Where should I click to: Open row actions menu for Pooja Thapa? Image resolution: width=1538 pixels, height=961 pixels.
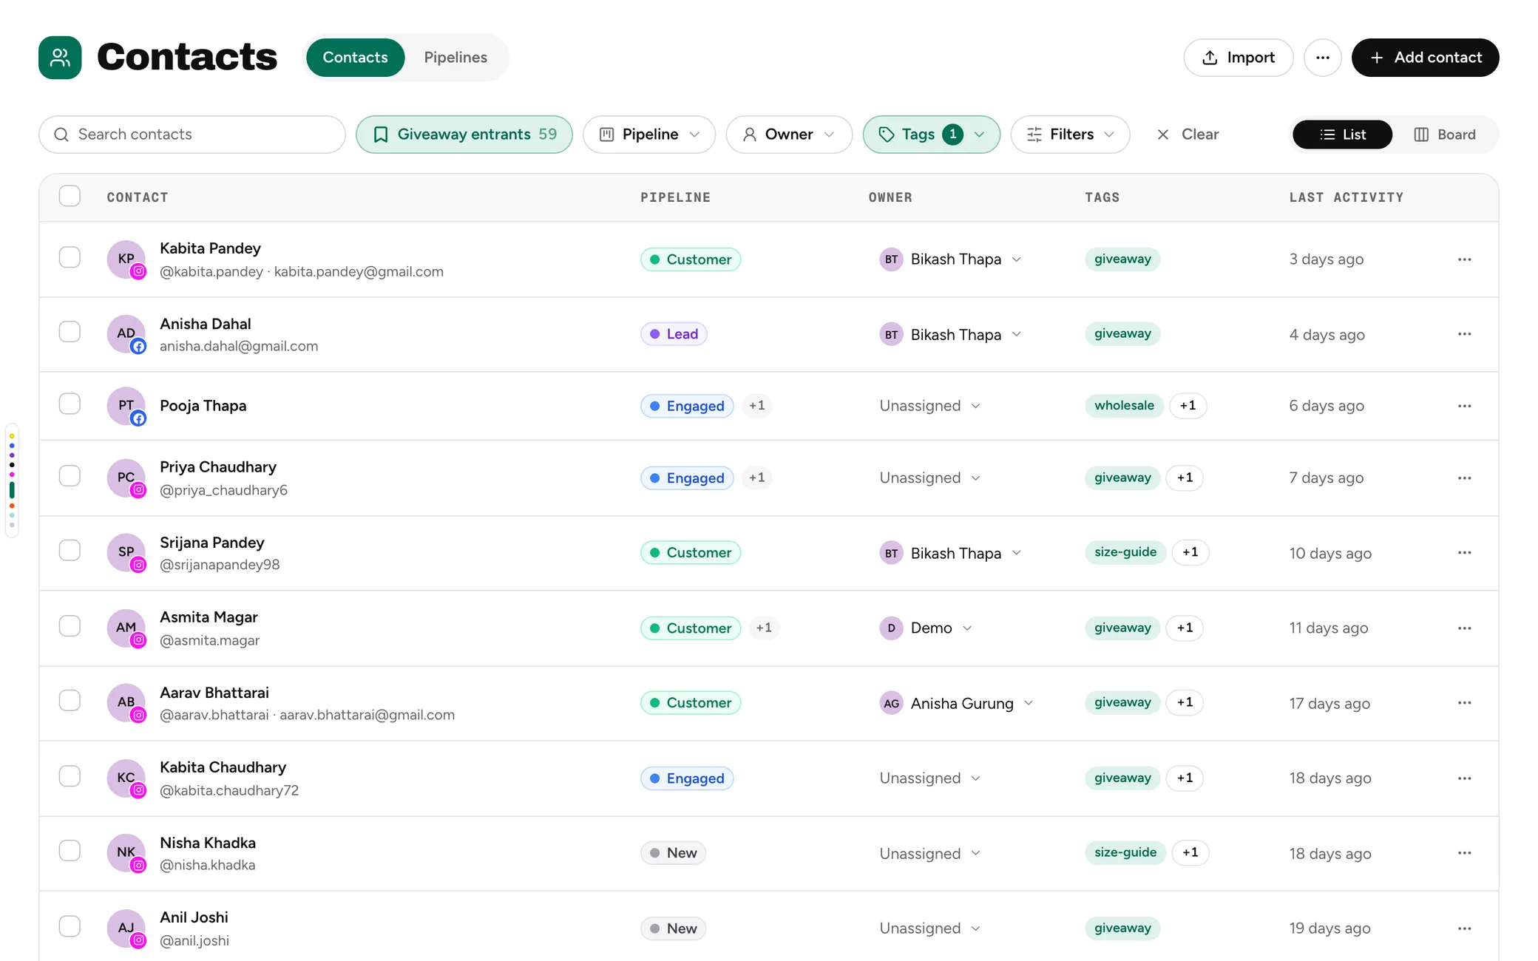click(1464, 406)
